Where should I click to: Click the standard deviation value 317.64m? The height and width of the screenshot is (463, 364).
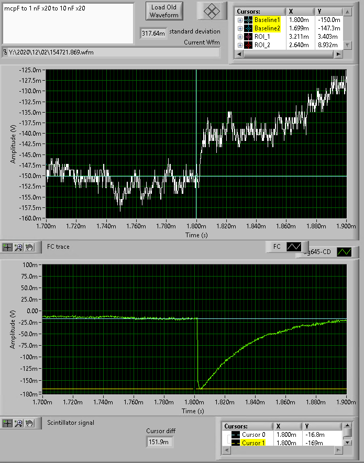pyautogui.click(x=153, y=34)
